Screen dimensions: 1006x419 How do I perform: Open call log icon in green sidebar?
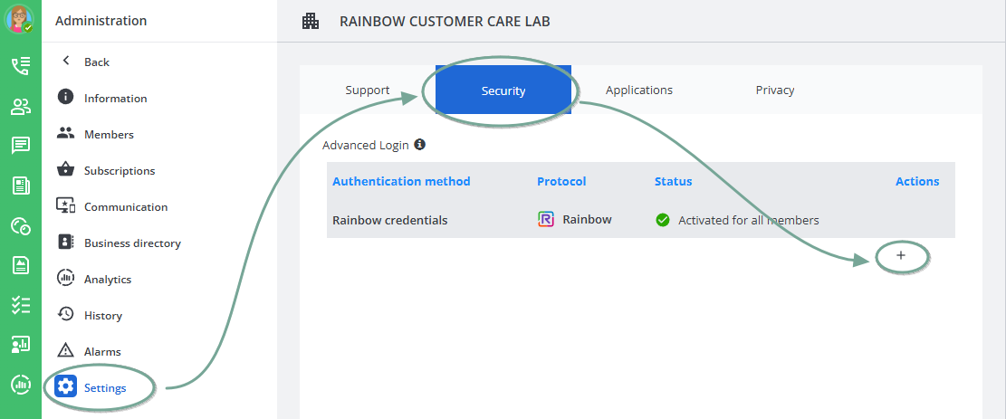[x=20, y=65]
